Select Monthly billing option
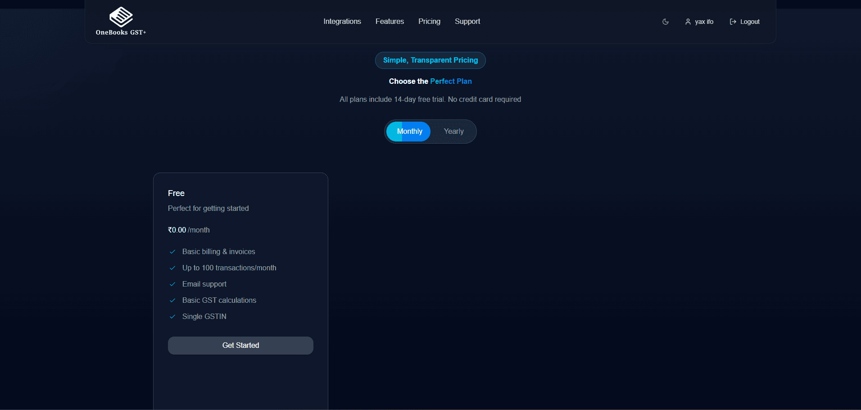This screenshot has height=410, width=861. [x=409, y=132]
